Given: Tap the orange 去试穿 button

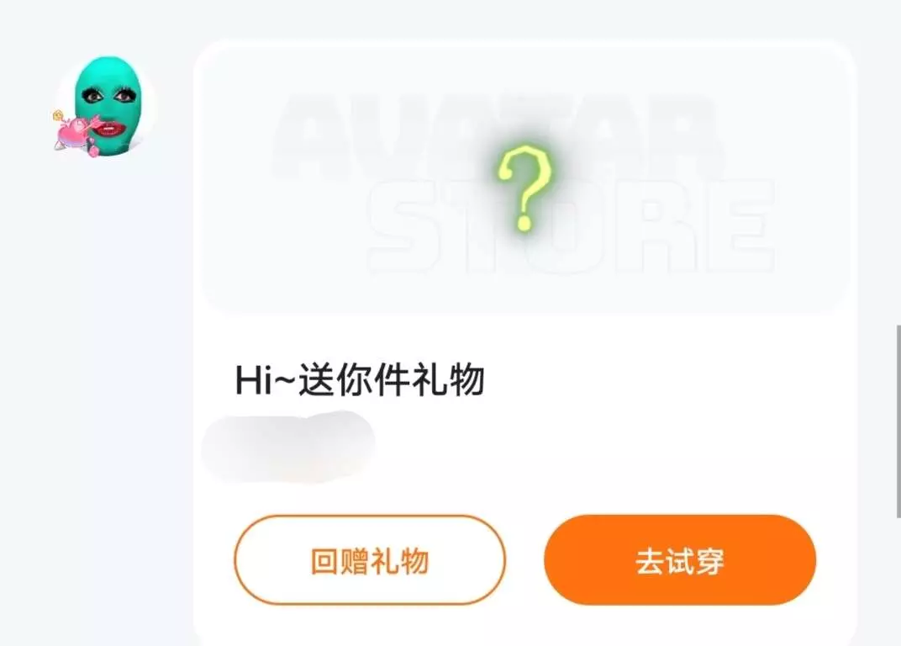Looking at the screenshot, I should (x=680, y=560).
